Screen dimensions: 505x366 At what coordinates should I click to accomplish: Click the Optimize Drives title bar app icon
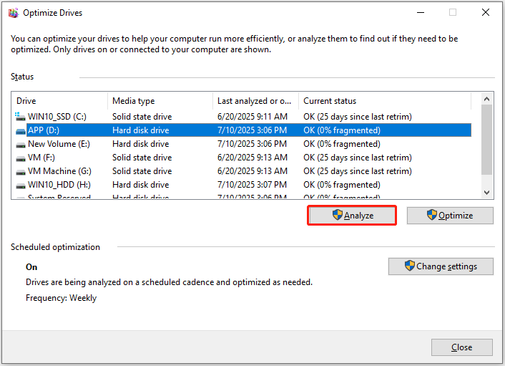coord(13,13)
